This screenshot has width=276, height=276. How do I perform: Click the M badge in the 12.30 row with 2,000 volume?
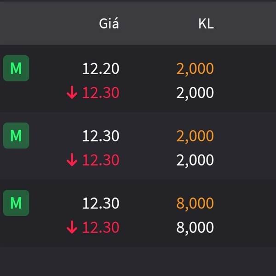16,136
